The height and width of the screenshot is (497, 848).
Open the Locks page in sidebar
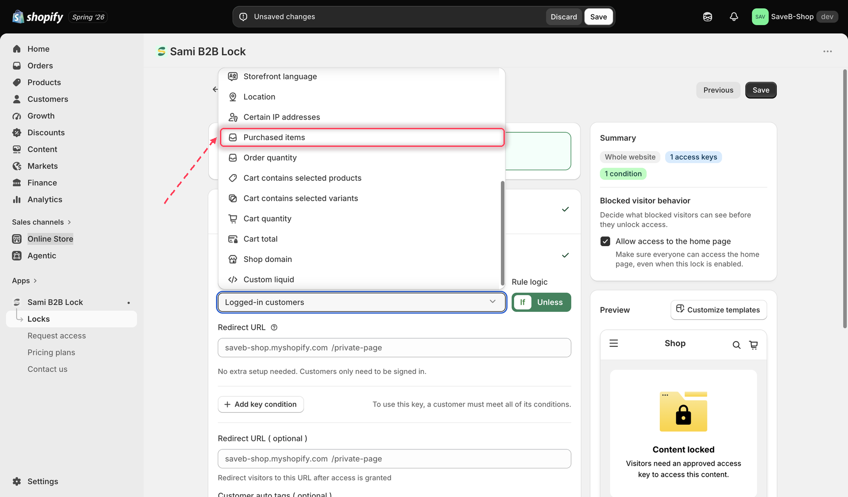(x=72, y=319)
